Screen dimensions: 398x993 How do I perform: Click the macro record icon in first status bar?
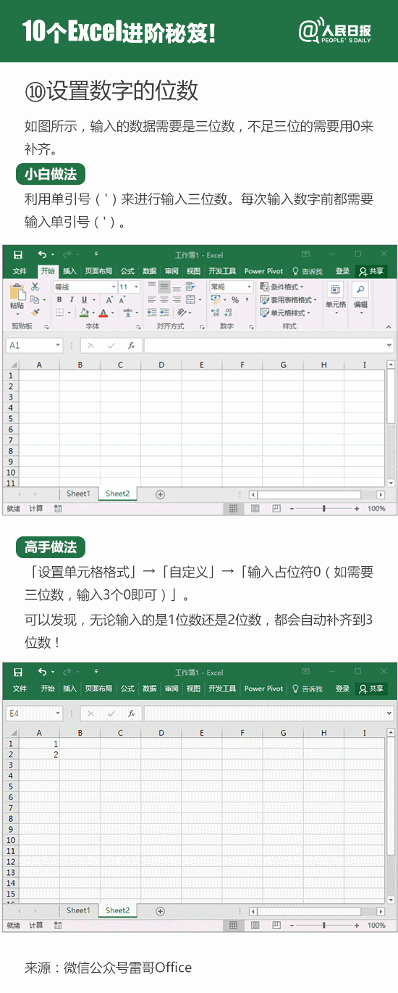[58, 509]
